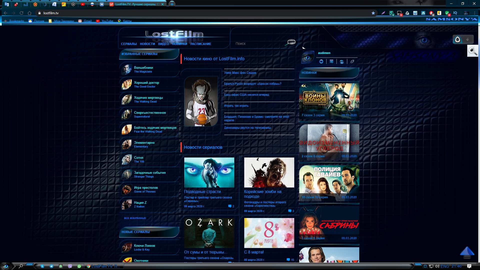Open the Подводные страсти poster thumbnail
This screenshot has width=480, height=270.
click(209, 172)
